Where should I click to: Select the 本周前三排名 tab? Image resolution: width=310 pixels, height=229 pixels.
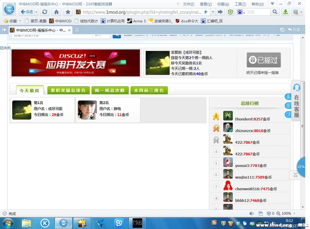(149, 90)
